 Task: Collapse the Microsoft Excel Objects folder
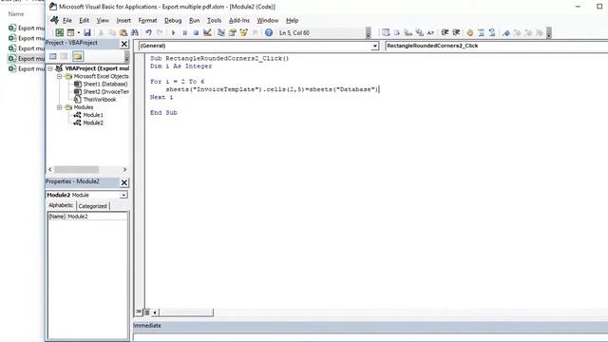59,76
